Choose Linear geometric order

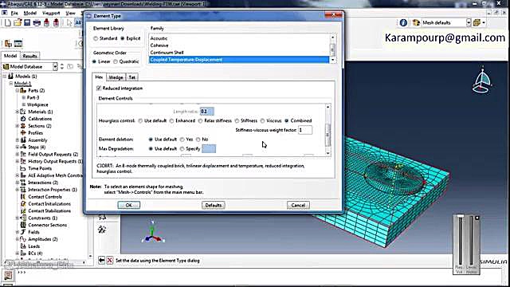coord(94,61)
